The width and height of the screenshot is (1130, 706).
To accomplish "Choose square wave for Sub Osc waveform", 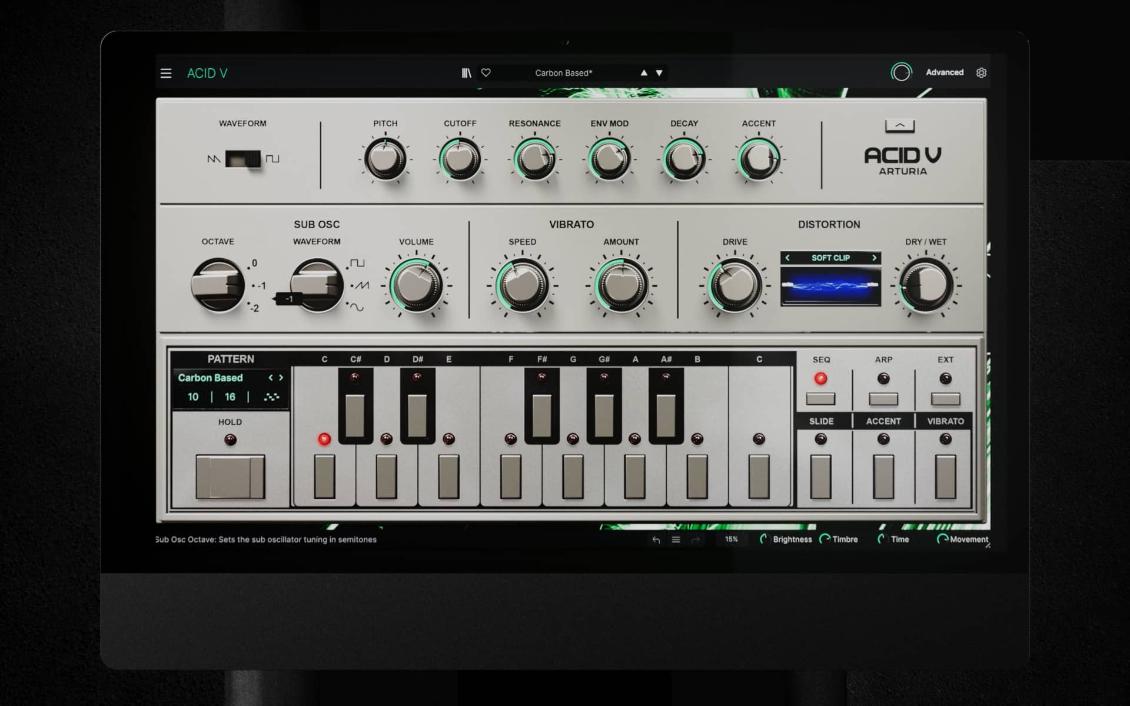I will point(357,263).
